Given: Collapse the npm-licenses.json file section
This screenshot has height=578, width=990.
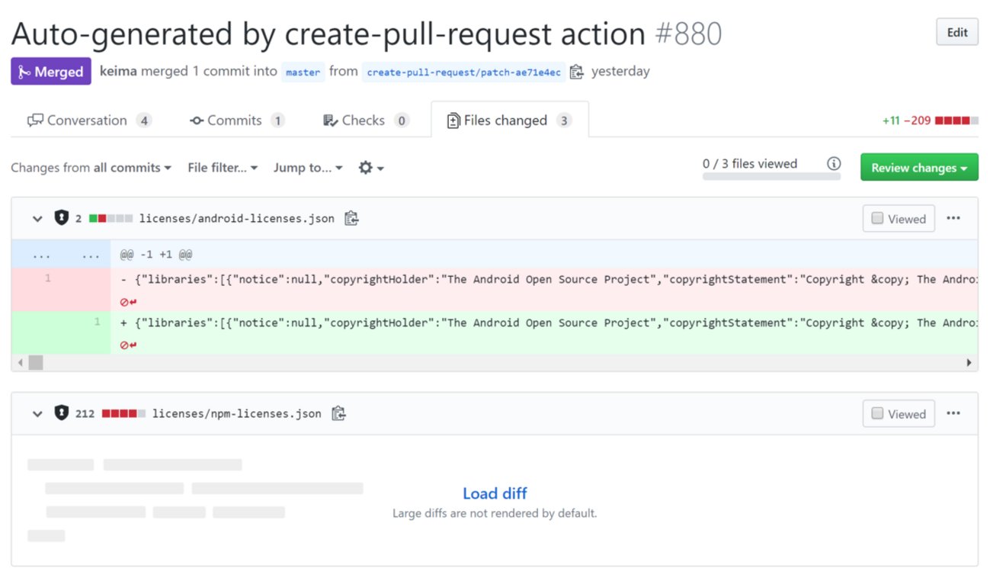Looking at the screenshot, I should pos(37,414).
